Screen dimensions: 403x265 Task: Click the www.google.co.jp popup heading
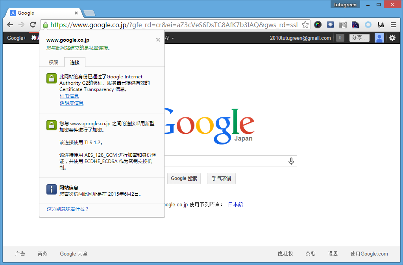pyautogui.click(x=68, y=40)
